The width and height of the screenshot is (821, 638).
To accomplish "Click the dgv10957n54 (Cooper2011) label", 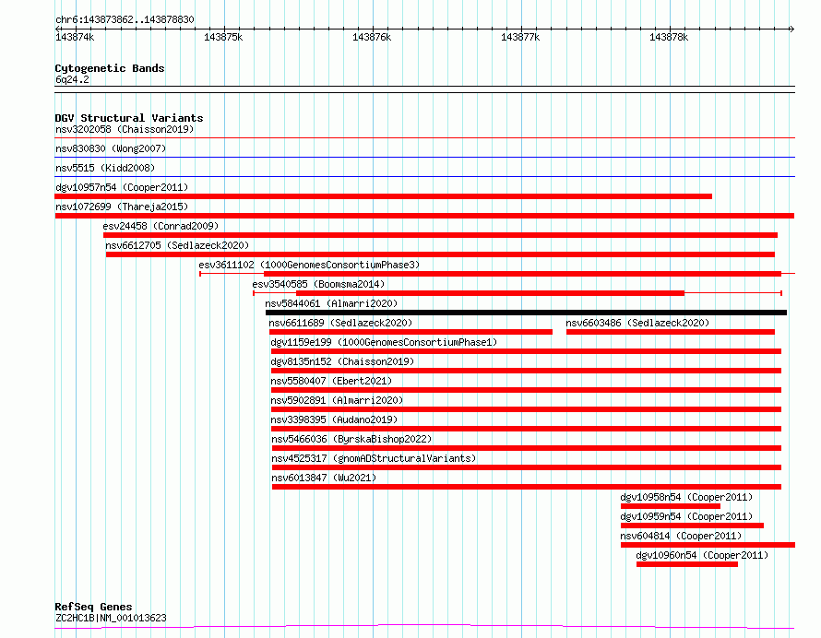I will (x=122, y=187).
